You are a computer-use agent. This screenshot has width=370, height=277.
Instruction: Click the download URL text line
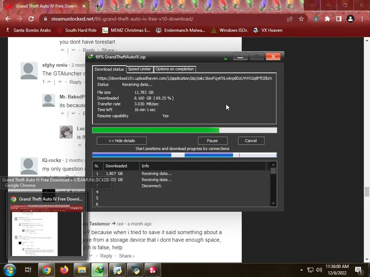click(185, 78)
